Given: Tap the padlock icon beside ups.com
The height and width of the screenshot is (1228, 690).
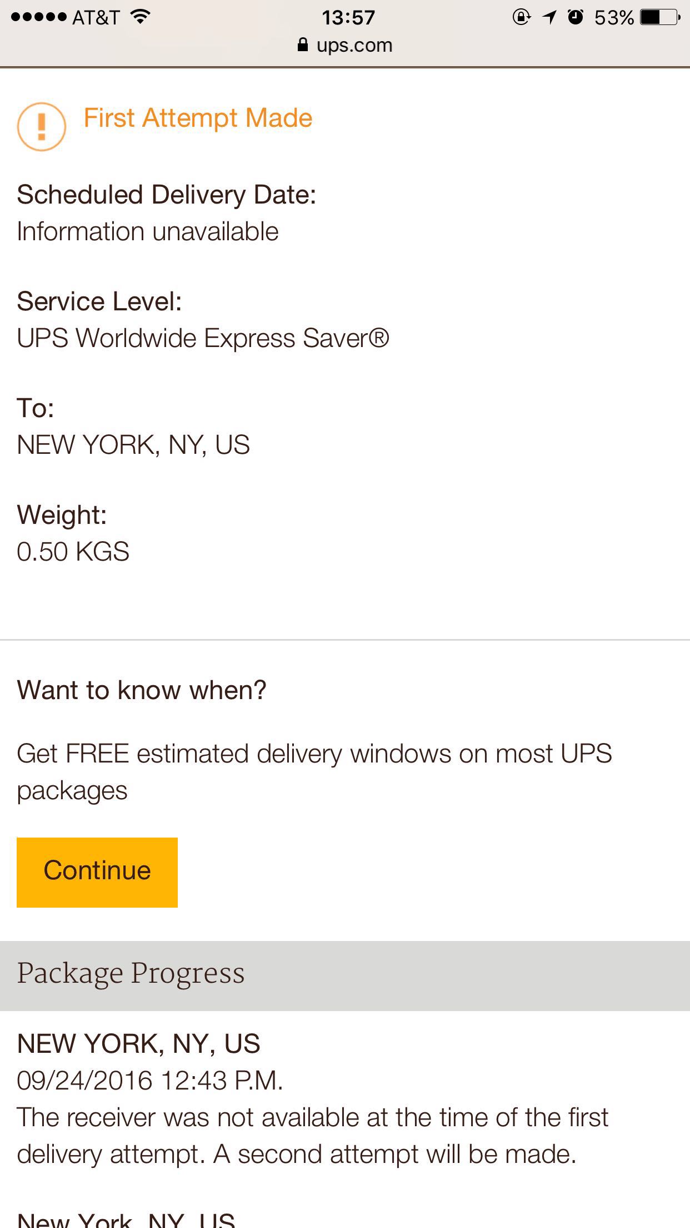Looking at the screenshot, I should (x=303, y=44).
